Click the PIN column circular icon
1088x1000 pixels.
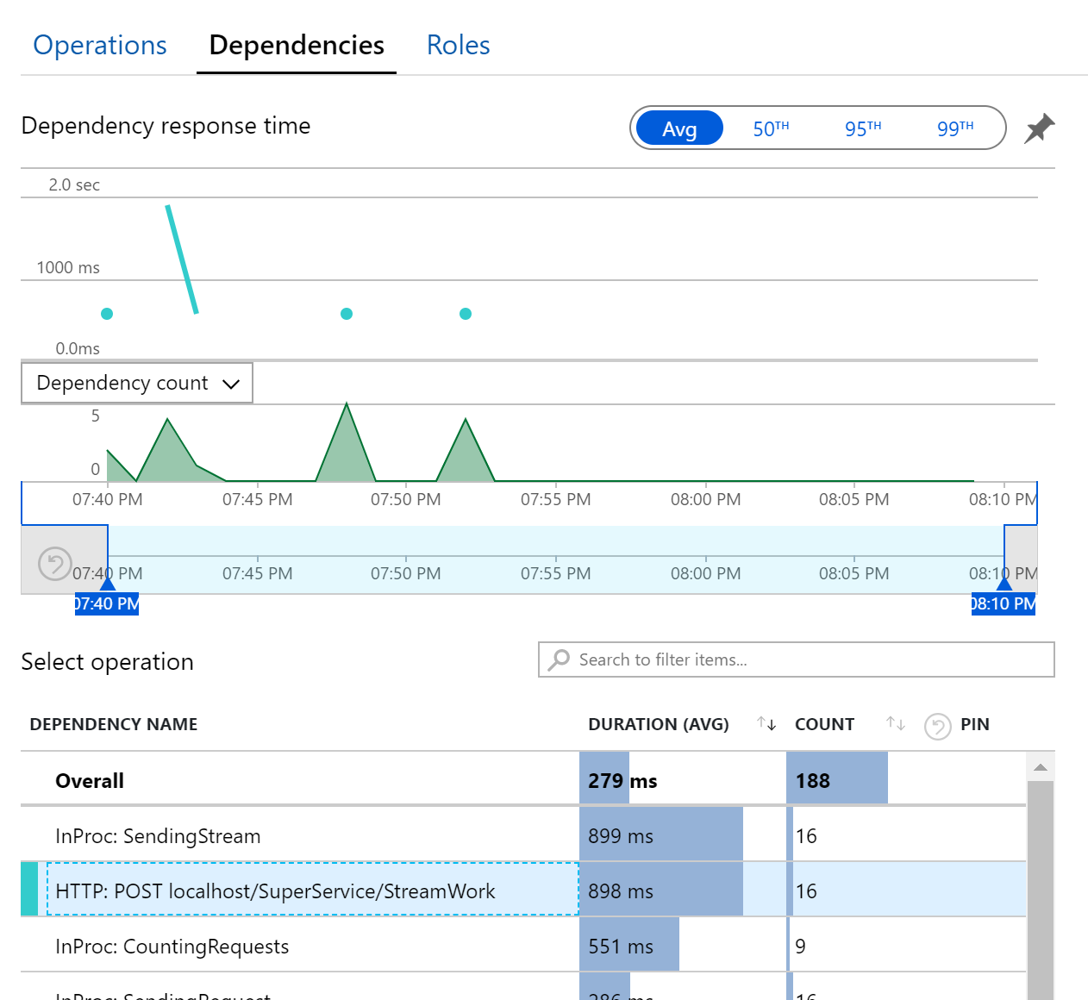(x=937, y=726)
